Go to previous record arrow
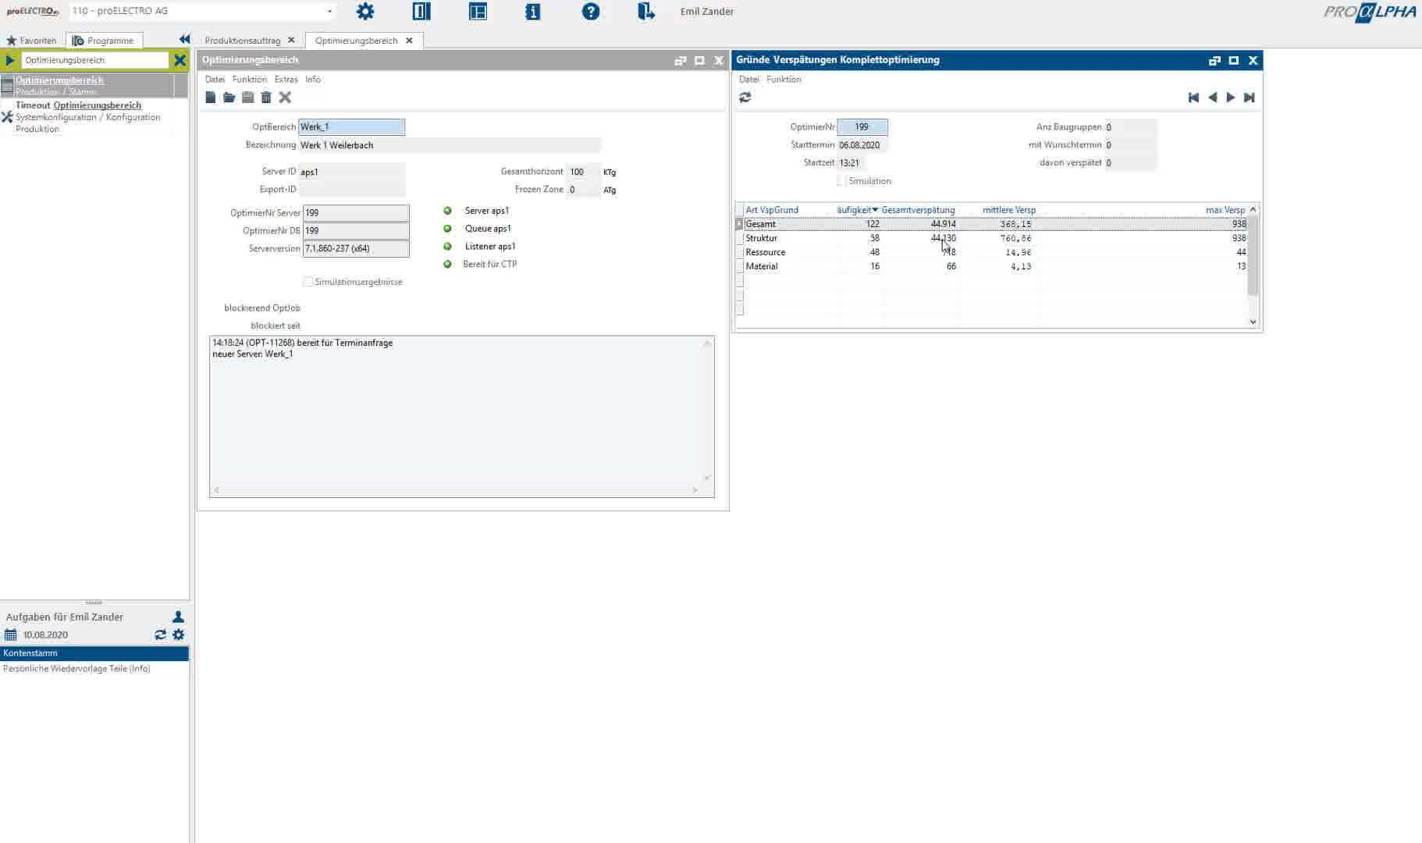The height and width of the screenshot is (843, 1422). [1212, 98]
